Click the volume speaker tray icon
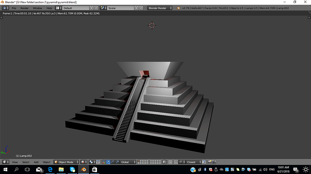 click(265, 170)
